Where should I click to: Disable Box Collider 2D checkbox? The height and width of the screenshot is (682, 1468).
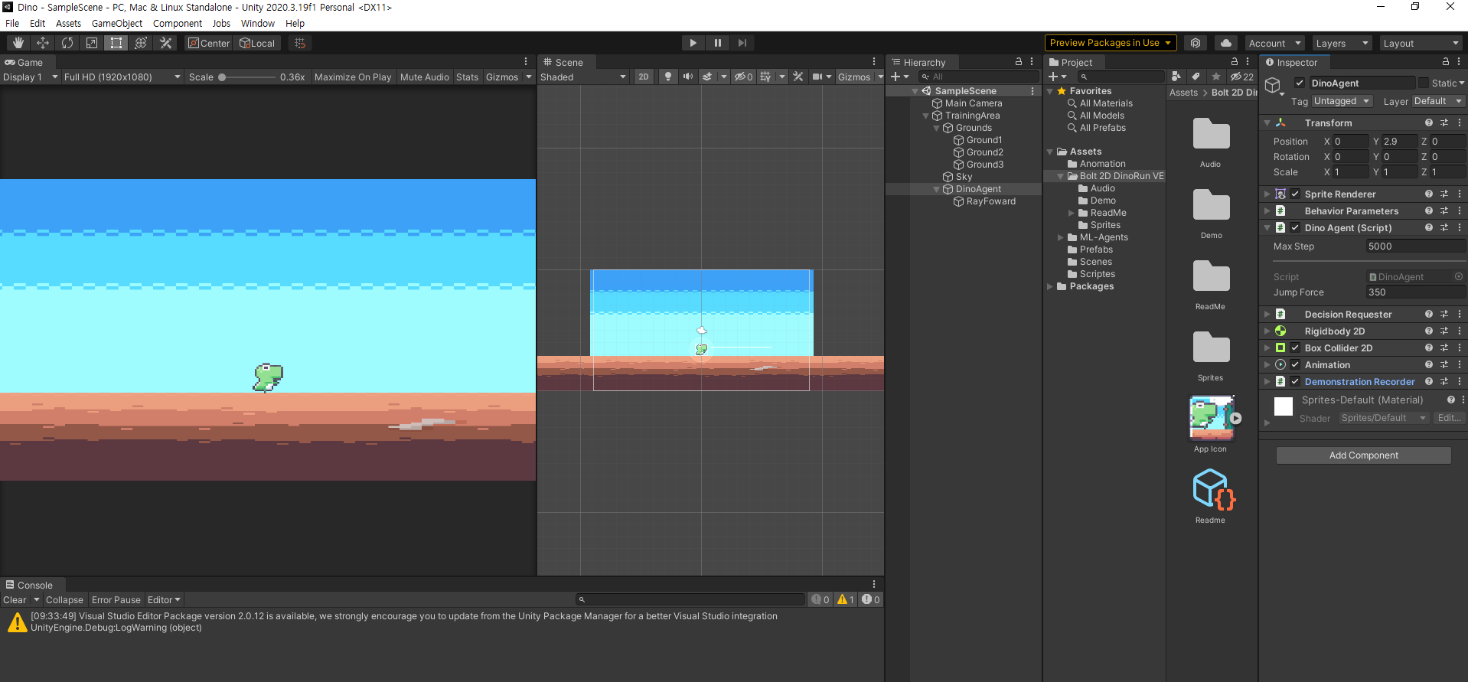click(1295, 348)
